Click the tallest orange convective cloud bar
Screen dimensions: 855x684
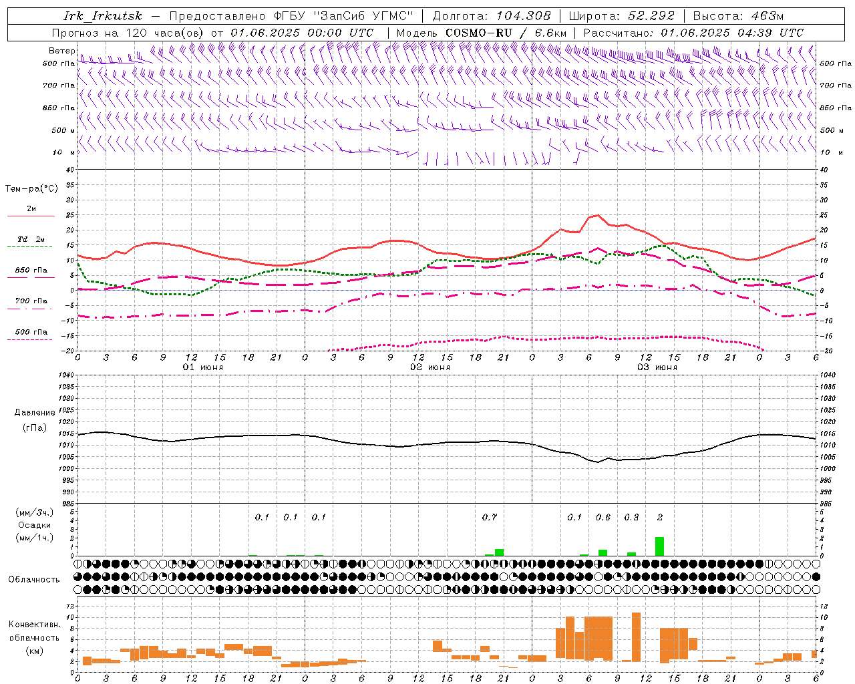636,637
